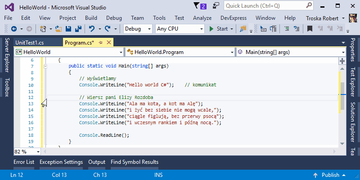Open the Publish arrow in the status bar

pos(344,175)
